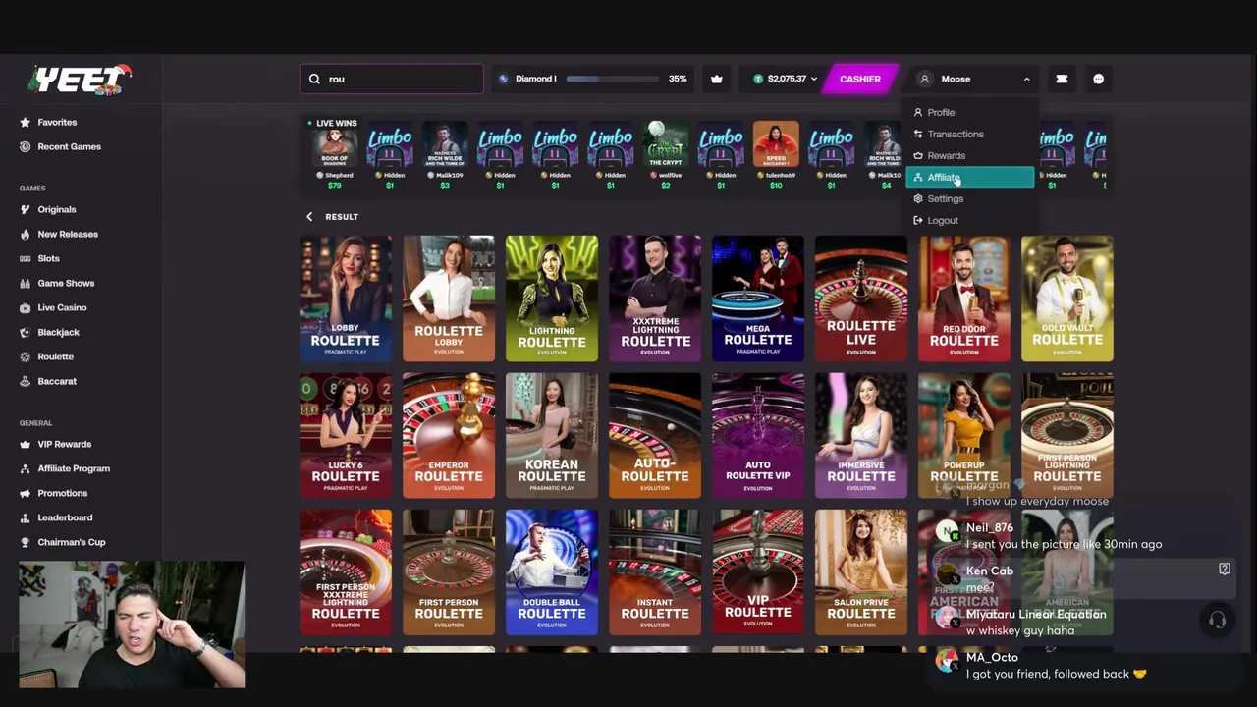Viewport: 1257px width, 707px height.
Task: Open Korean Roulette game tile
Action: pos(552,435)
